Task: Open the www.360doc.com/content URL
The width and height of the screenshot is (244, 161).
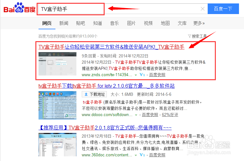Action: pos(107,155)
